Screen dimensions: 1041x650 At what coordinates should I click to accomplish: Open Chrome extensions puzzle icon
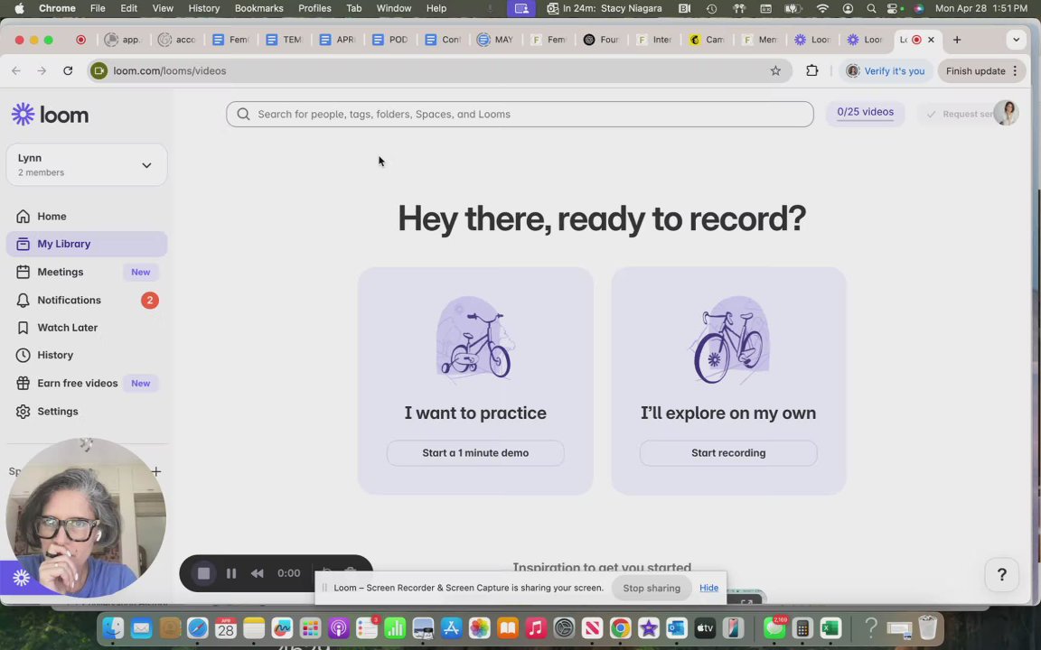pyautogui.click(x=812, y=71)
